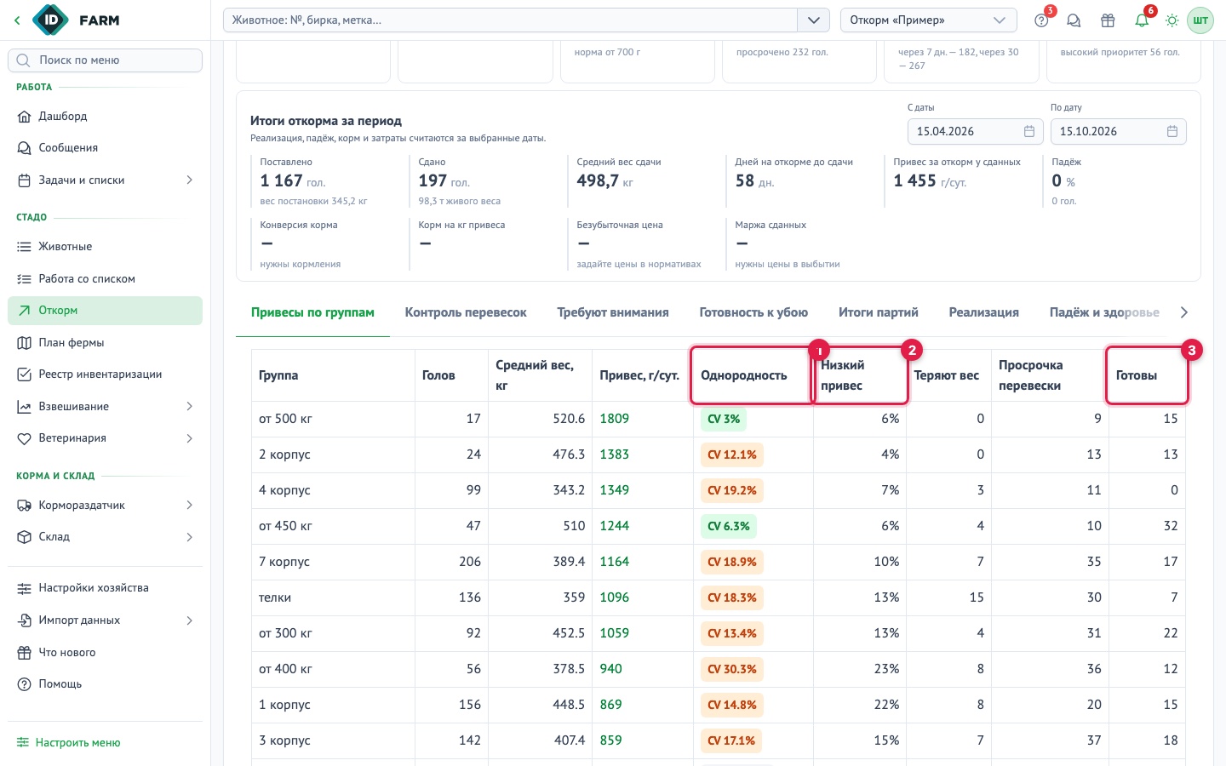Select Откорм in the sidebar
The height and width of the screenshot is (766, 1226).
(105, 311)
